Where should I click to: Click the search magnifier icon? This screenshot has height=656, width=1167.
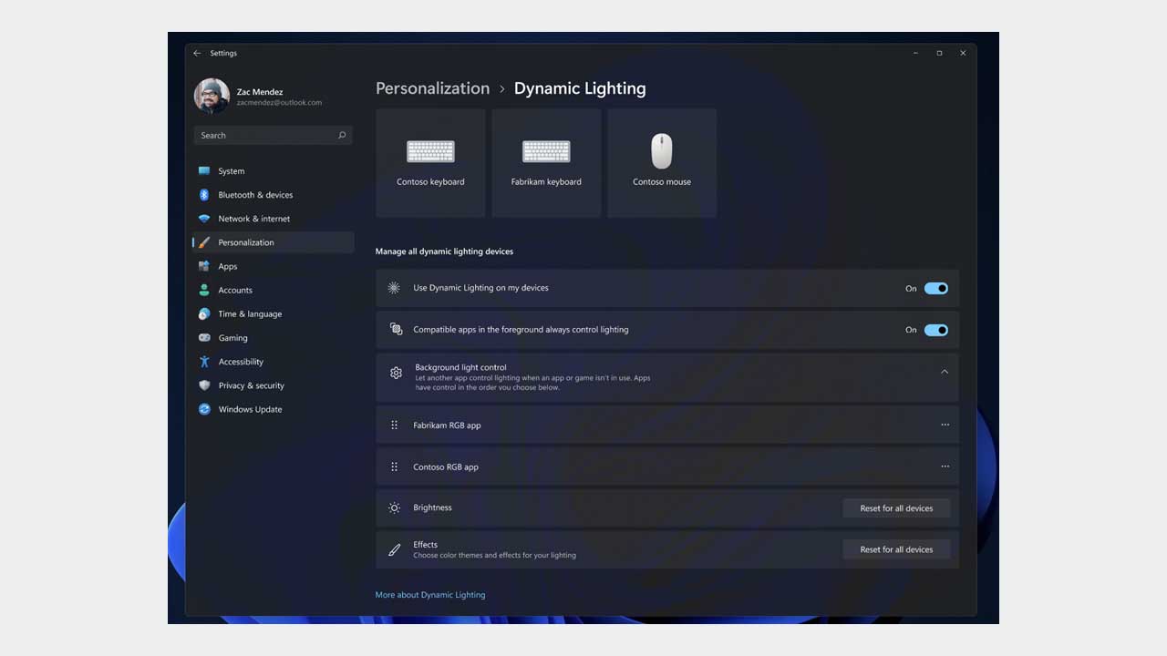[x=341, y=135]
